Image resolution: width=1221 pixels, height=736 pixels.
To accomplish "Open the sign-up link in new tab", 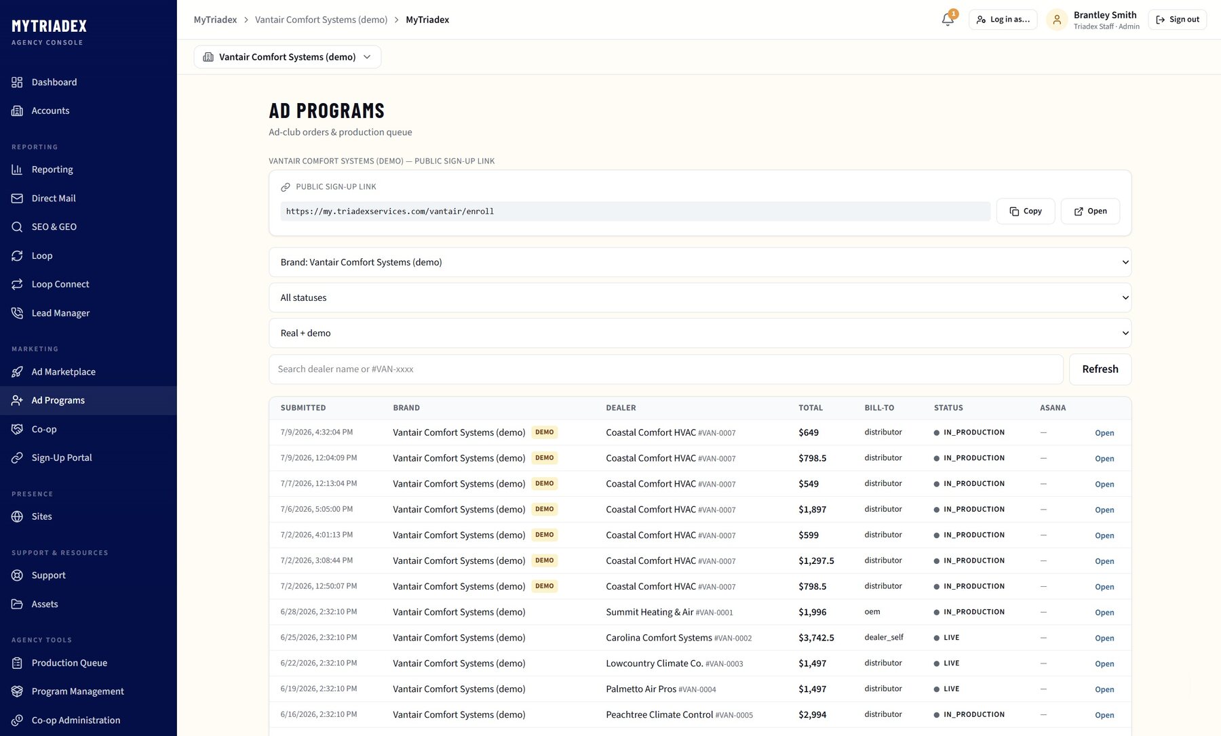I will (1090, 211).
